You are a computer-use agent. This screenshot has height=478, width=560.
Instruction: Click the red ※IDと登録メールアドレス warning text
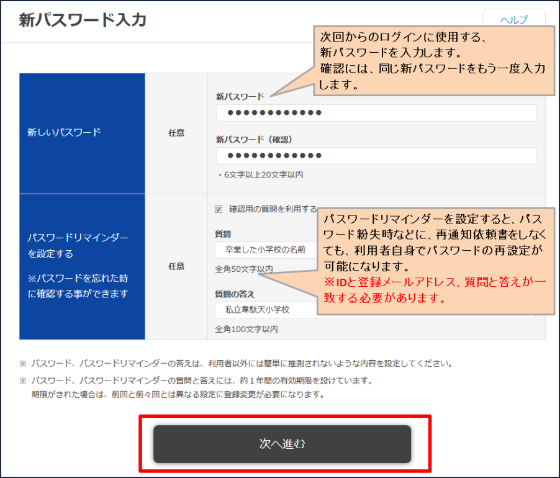click(435, 289)
